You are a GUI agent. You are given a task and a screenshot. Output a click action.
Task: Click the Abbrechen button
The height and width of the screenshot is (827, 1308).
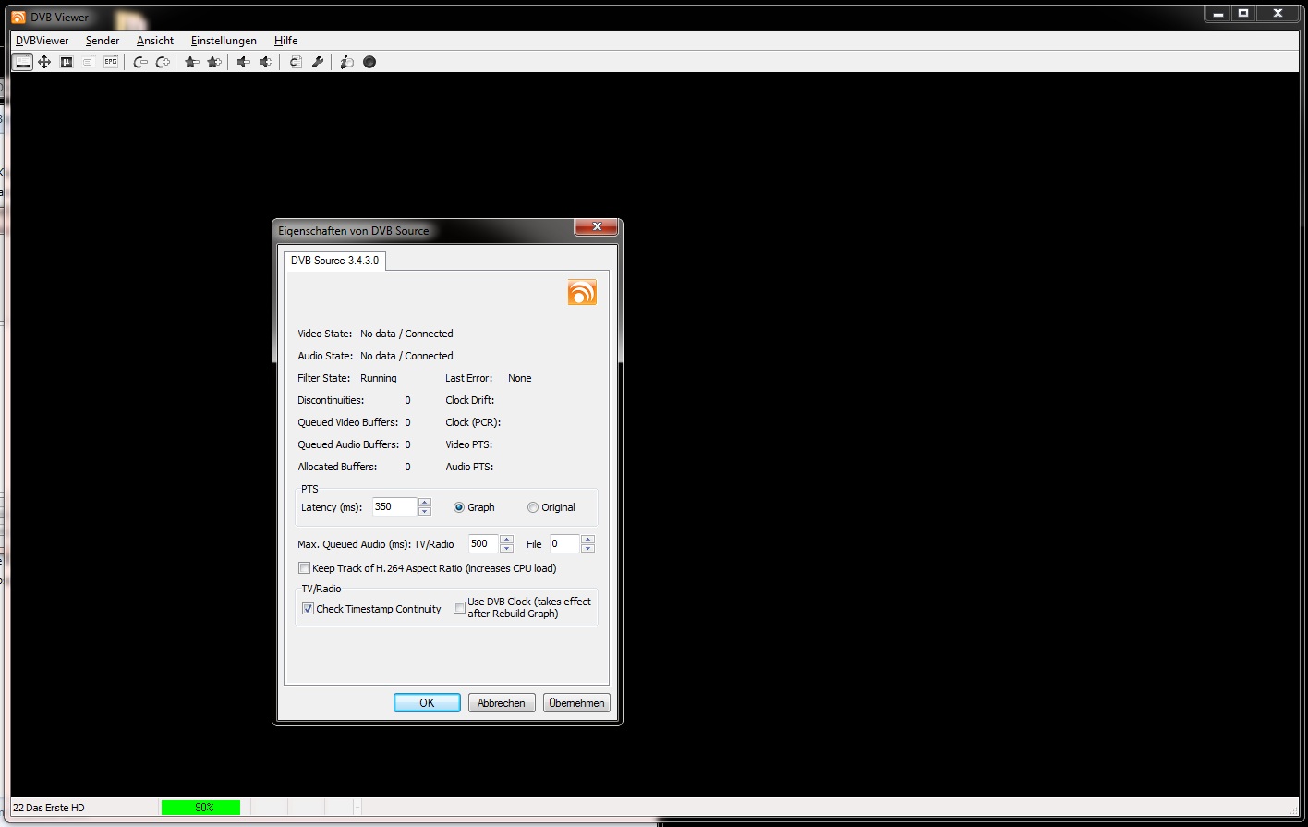[x=502, y=703]
